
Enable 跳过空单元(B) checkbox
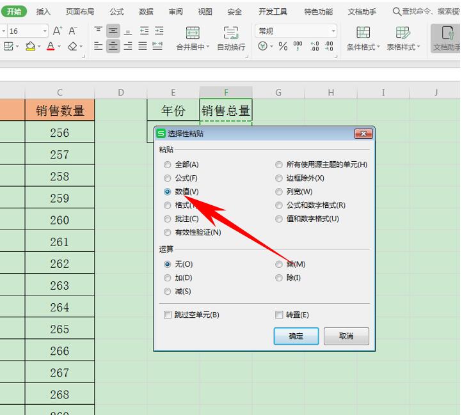tap(168, 315)
